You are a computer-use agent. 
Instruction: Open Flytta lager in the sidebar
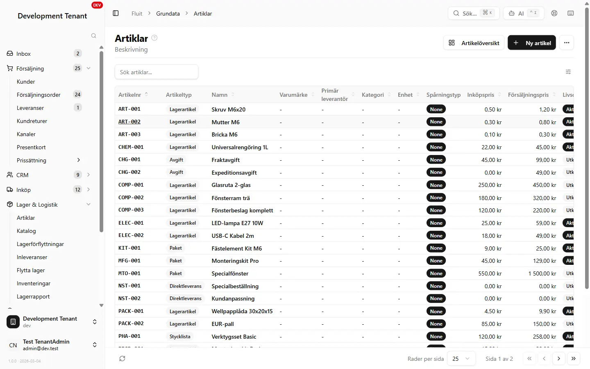pos(31,270)
